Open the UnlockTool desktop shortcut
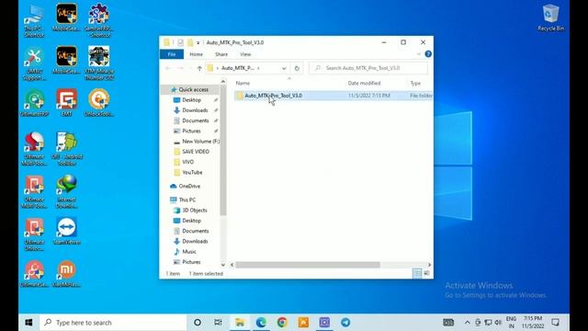 pyautogui.click(x=99, y=102)
